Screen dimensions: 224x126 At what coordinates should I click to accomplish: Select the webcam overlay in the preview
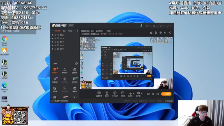164,84
